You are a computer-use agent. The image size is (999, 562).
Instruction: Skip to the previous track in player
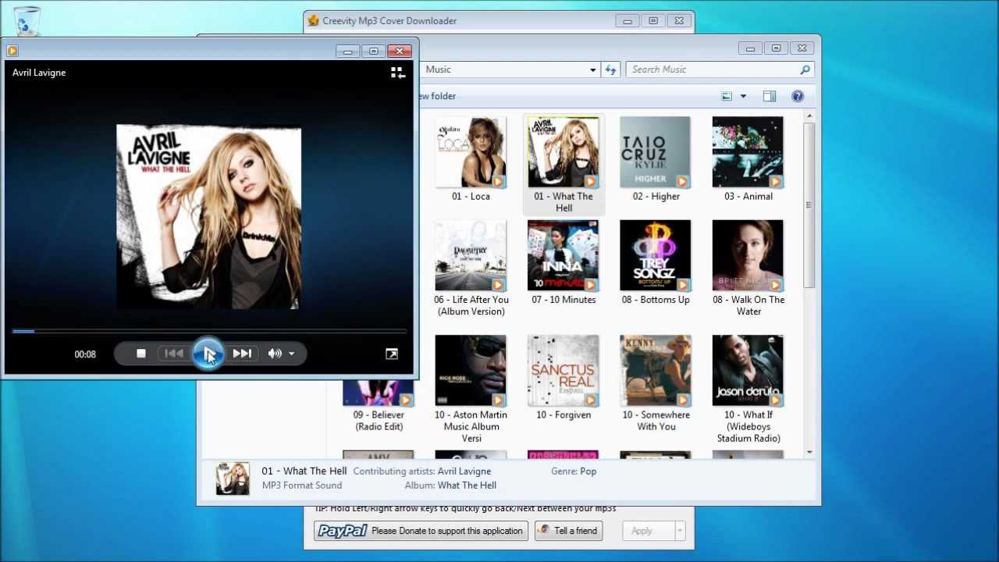click(173, 354)
